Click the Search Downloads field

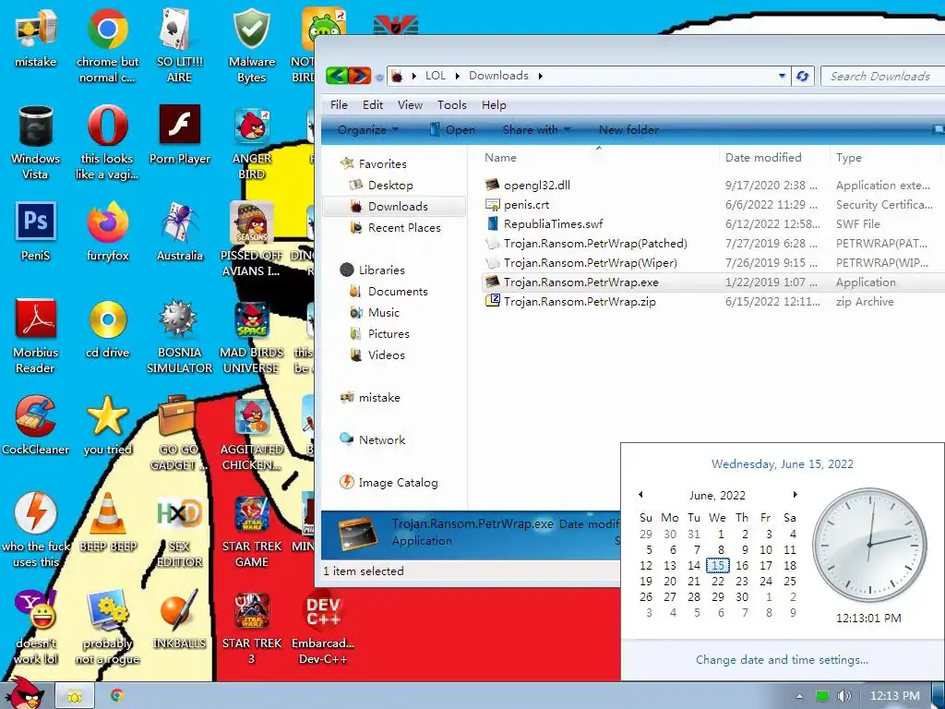pyautogui.click(x=882, y=76)
